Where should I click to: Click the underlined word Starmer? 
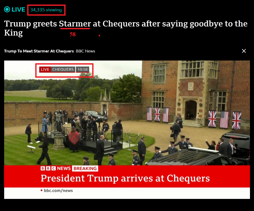pyautogui.click(x=75, y=24)
